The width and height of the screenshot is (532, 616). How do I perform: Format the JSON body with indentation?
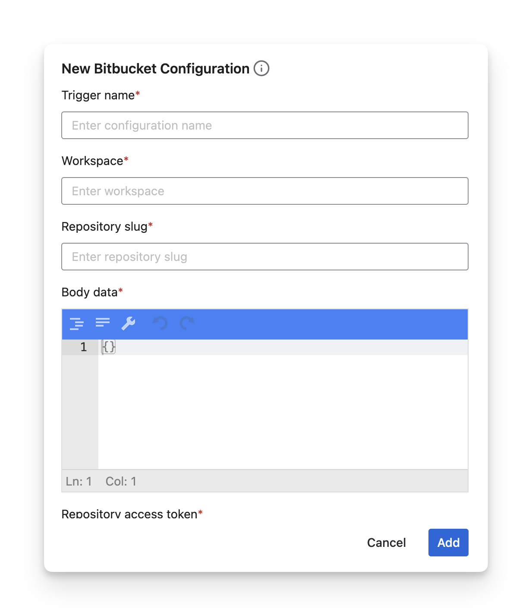click(x=77, y=323)
